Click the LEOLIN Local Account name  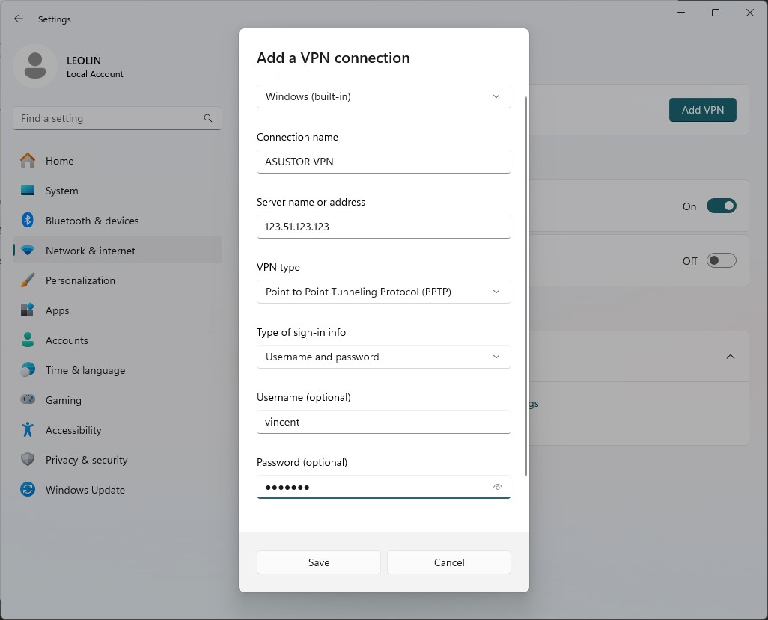point(94,67)
